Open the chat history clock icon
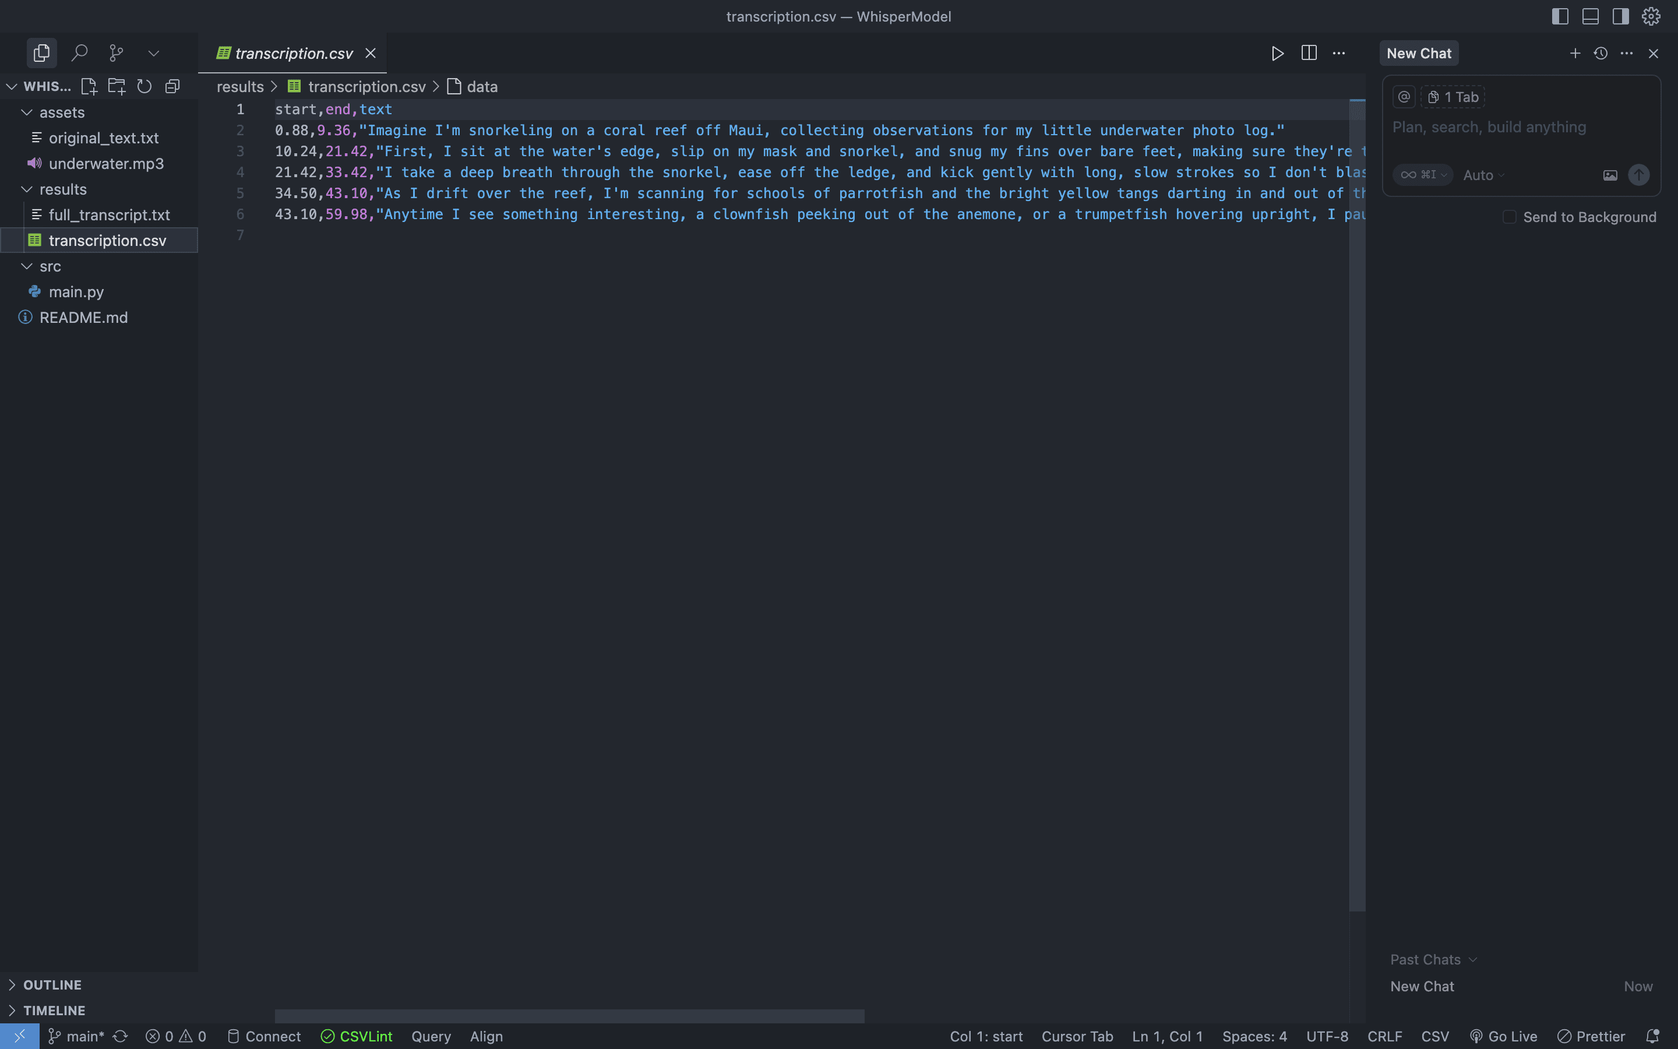The height and width of the screenshot is (1049, 1678). (1601, 54)
